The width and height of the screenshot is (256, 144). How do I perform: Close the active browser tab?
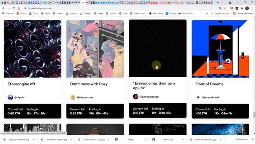click(83, 3)
